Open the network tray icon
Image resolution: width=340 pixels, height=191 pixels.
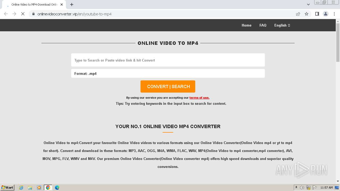pyautogui.click(x=308, y=188)
